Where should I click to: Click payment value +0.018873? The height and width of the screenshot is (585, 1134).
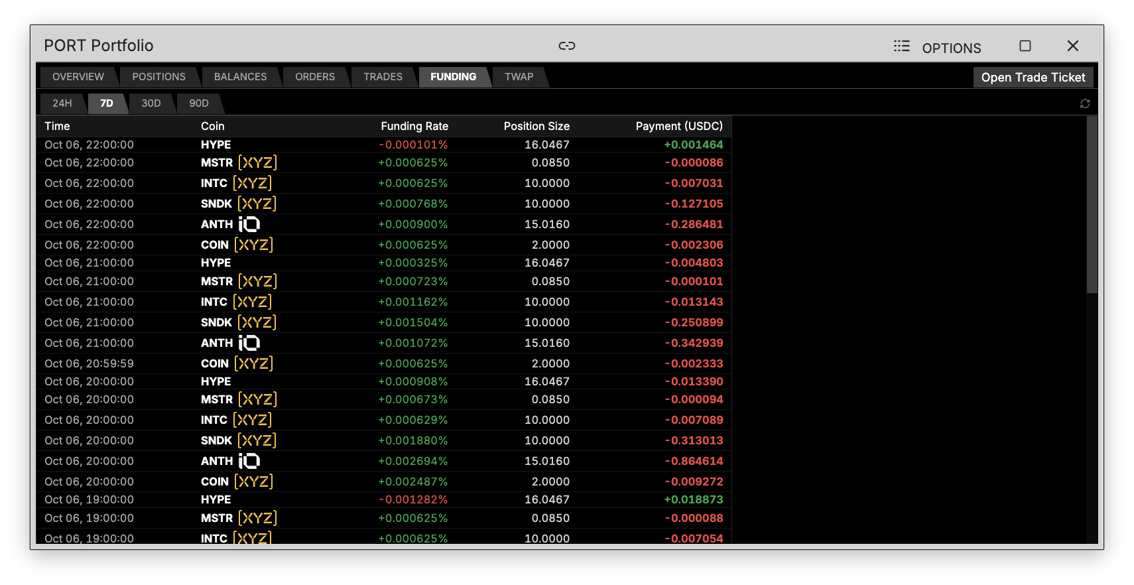[694, 499]
